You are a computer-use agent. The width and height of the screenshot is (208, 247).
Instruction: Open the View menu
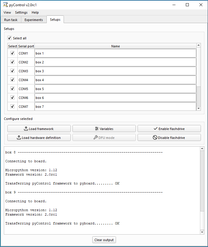(7, 12)
